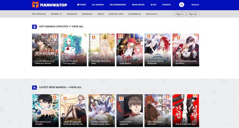Image resolution: width=239 pixels, height=128 pixels.
Task: Click the Latest New Manga RSS icon
Action: 34,87
